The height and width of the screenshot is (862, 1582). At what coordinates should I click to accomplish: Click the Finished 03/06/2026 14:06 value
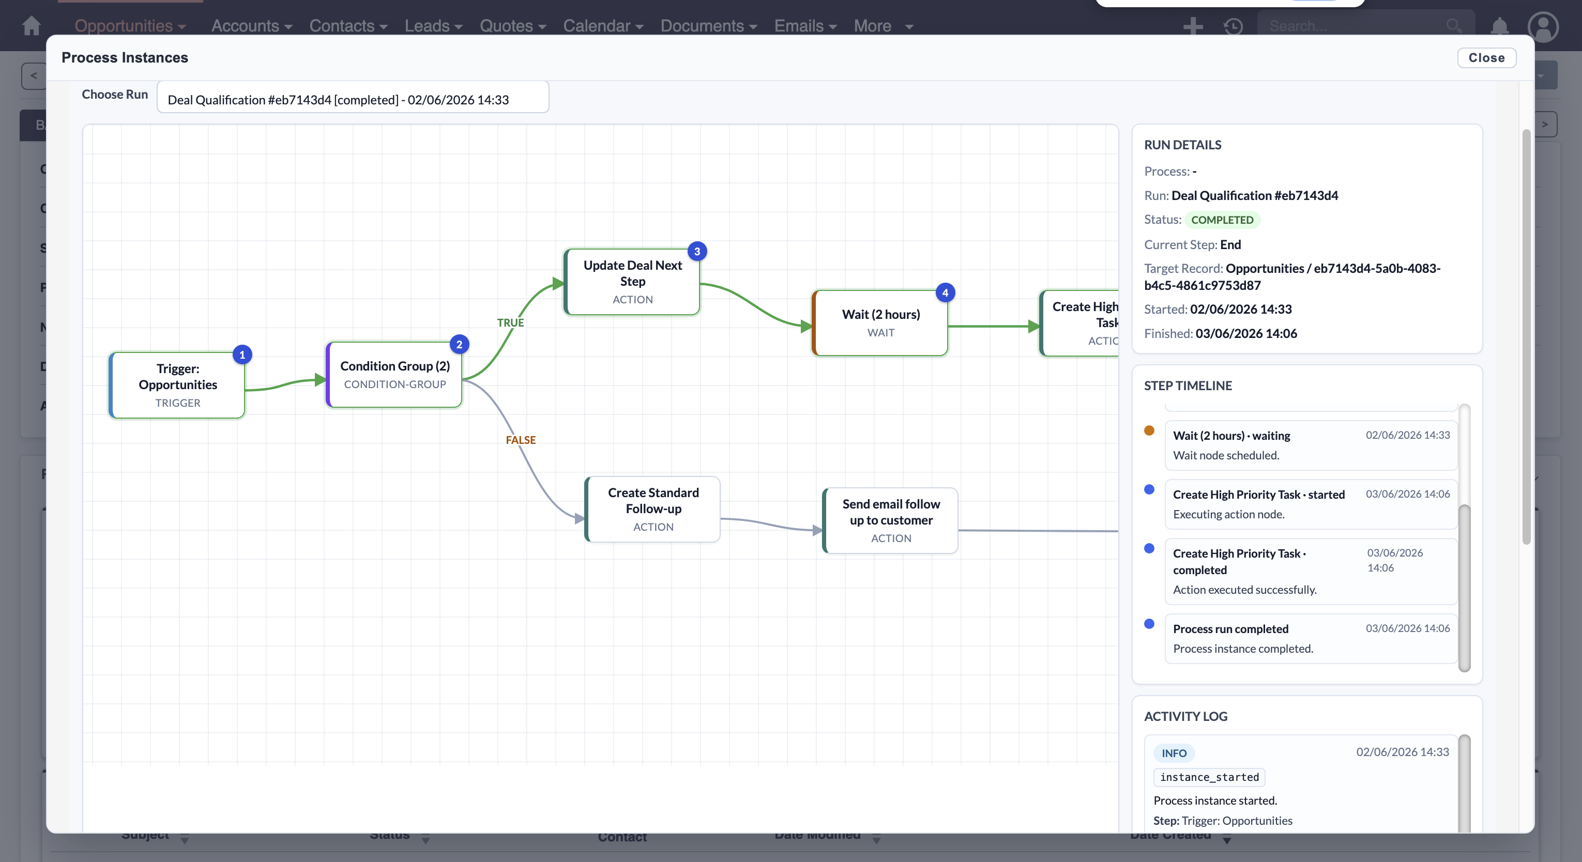[x=1246, y=333]
